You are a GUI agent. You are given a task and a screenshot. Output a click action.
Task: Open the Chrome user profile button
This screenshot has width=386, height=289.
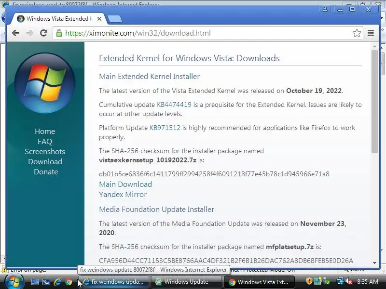point(325,9)
